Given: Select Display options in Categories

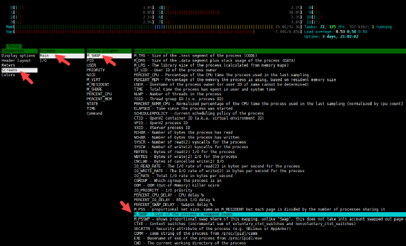Looking at the screenshot, I should [18, 56].
